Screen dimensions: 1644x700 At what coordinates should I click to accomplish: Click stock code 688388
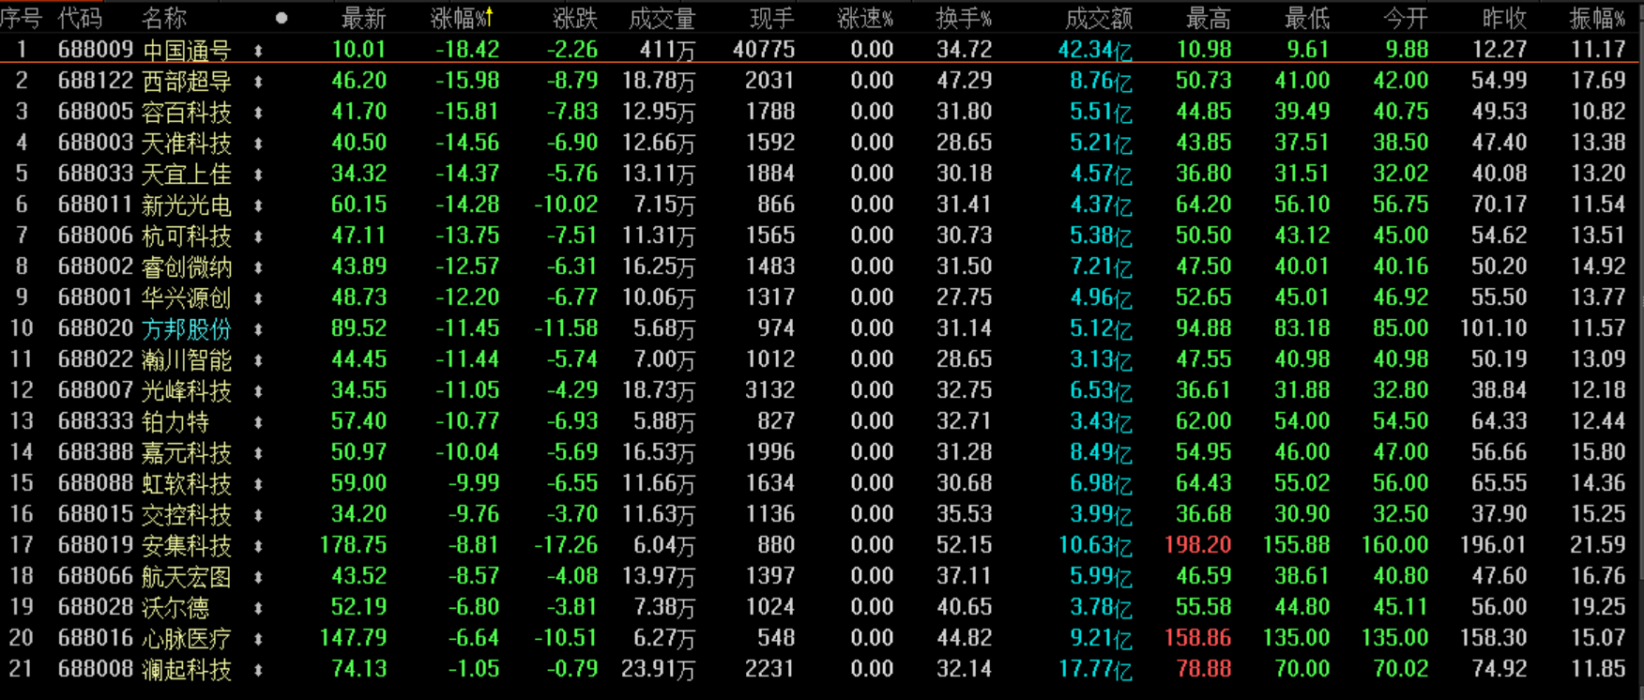click(x=96, y=452)
